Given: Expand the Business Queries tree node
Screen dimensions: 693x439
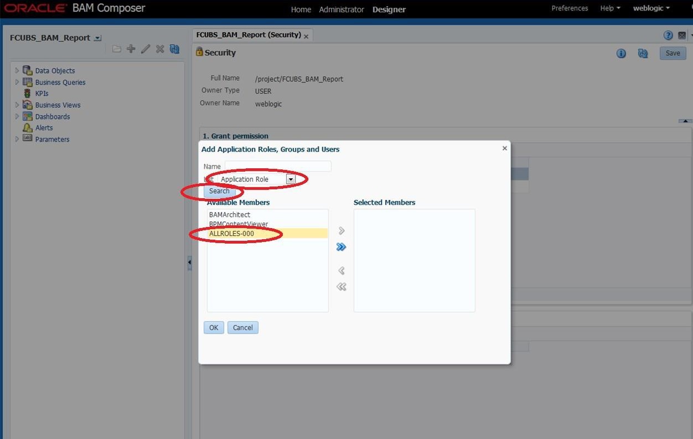Looking at the screenshot, I should pos(17,82).
